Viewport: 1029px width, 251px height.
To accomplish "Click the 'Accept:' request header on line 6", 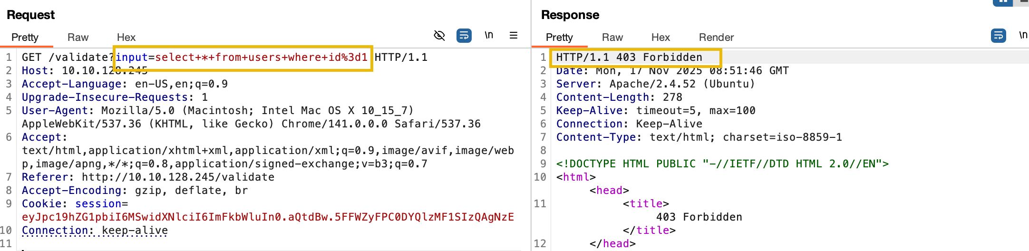I will [x=45, y=137].
